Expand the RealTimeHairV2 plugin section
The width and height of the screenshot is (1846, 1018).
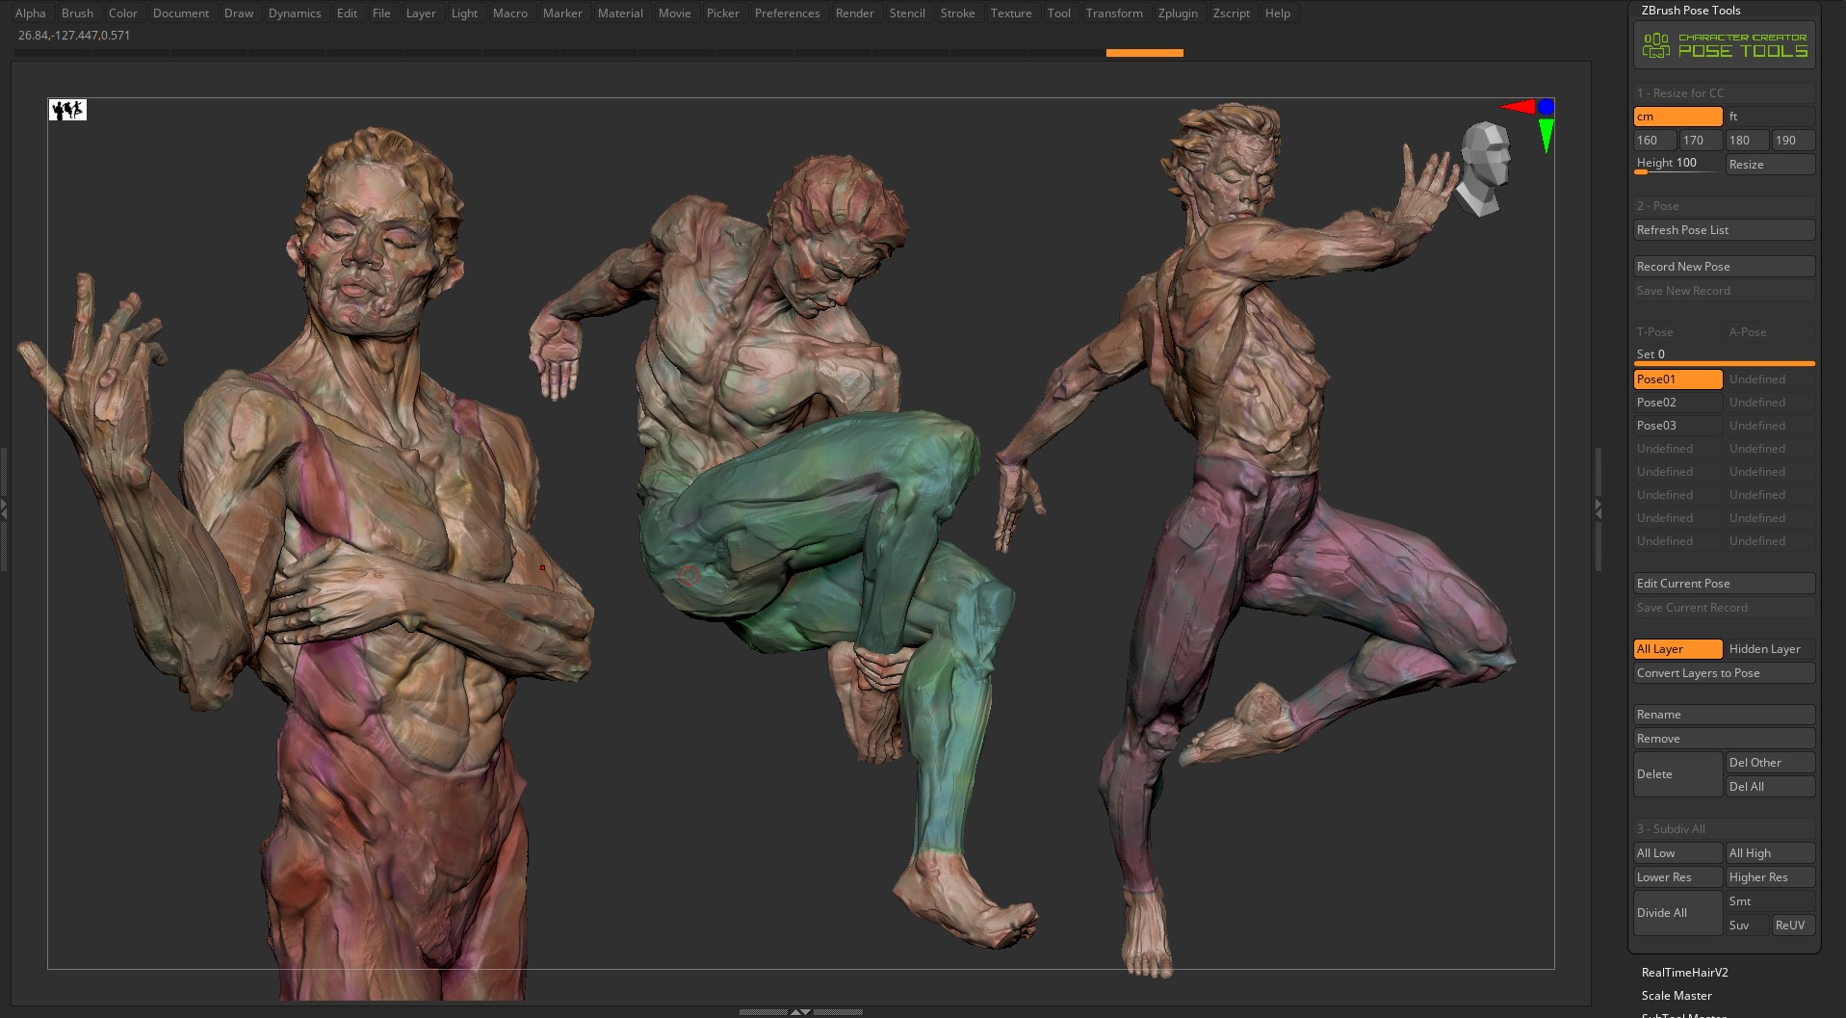tap(1684, 973)
